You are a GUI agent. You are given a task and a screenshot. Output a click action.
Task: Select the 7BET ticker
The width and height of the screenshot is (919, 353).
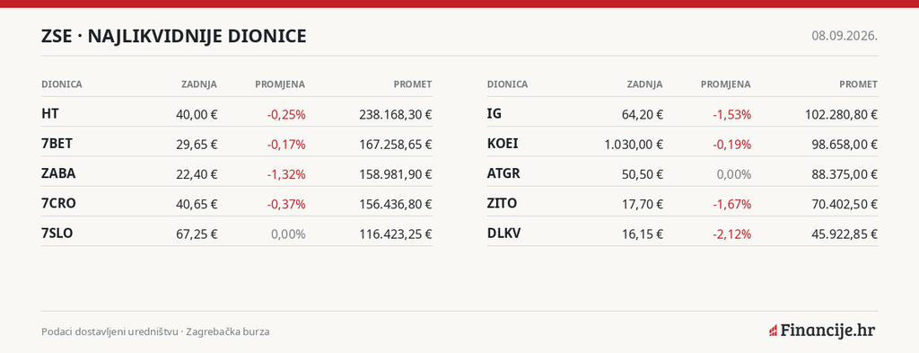57,144
